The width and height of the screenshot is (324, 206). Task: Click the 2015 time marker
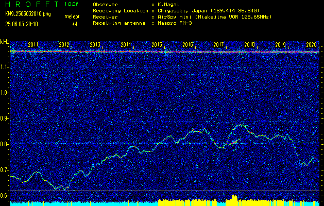click(157, 45)
